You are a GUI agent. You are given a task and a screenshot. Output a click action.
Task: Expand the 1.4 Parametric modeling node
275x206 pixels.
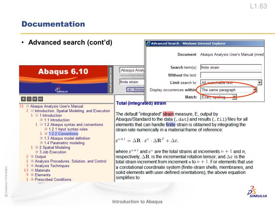coord(41,143)
